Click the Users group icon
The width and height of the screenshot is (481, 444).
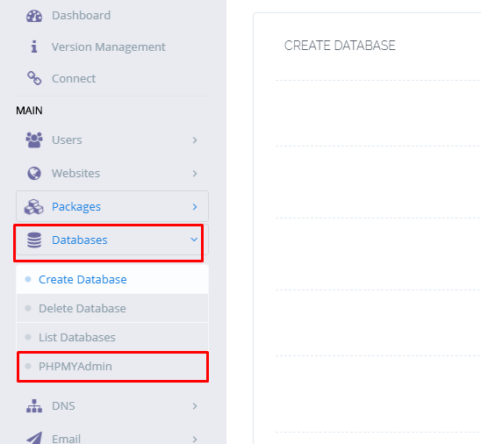pos(34,140)
